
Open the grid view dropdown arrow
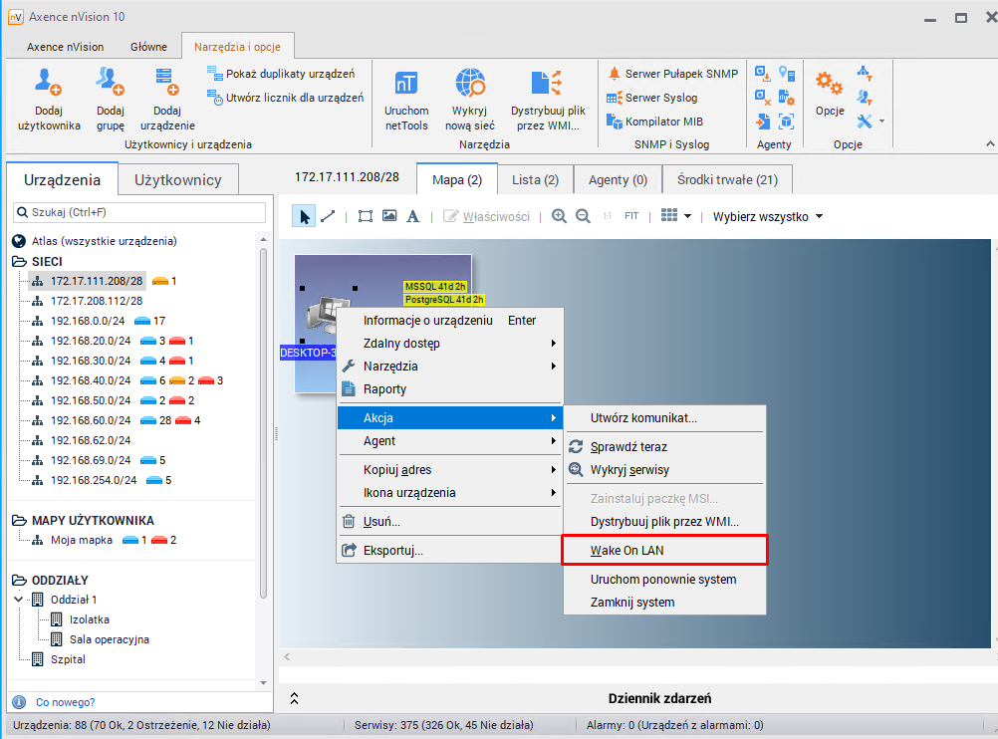[687, 216]
